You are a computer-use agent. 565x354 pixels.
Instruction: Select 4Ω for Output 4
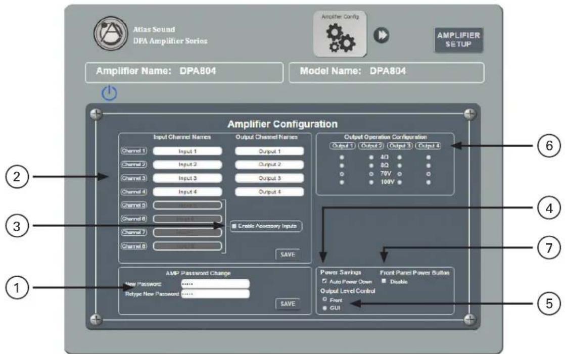click(429, 158)
